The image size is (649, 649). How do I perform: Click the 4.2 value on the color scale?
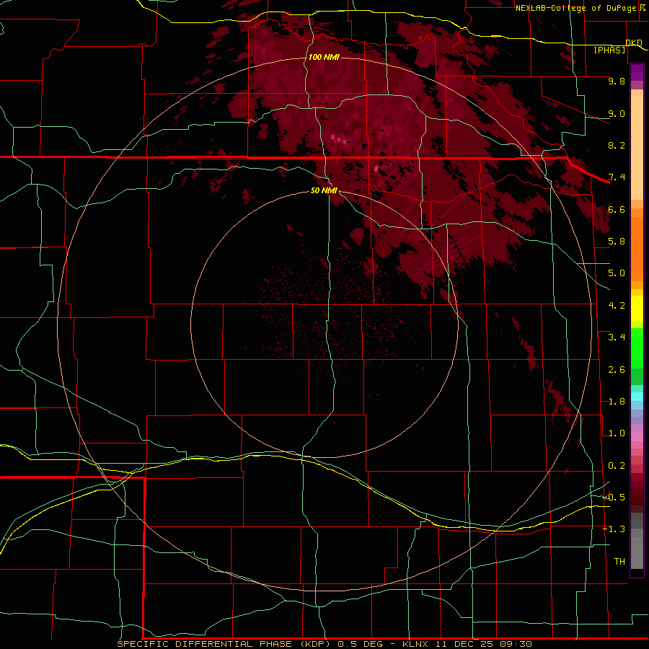(x=617, y=306)
